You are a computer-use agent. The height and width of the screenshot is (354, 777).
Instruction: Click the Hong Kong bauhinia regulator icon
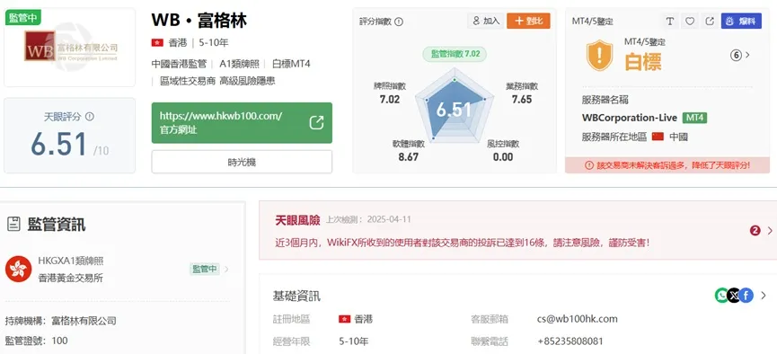(x=18, y=270)
